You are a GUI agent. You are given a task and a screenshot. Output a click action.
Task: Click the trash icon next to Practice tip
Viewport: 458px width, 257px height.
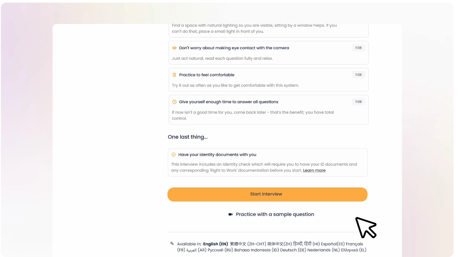[174, 75]
